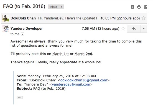Star the DokiDoki Chan message

(x=144, y=18)
